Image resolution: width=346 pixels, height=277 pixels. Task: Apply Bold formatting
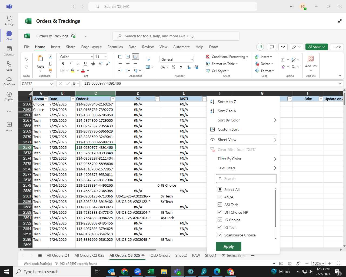(x=63, y=64)
